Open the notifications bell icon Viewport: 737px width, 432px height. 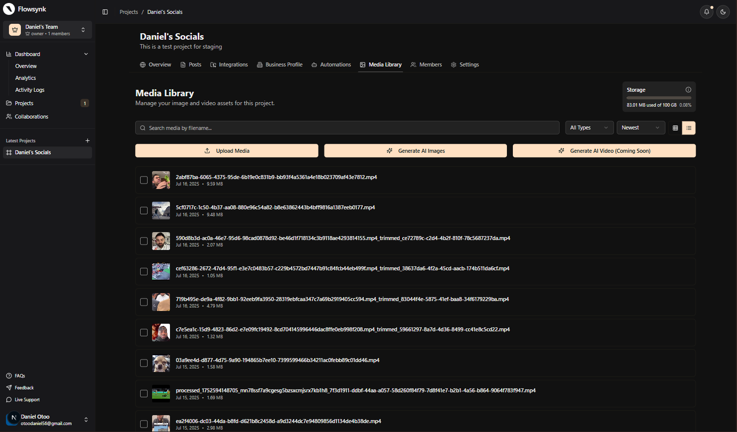pyautogui.click(x=706, y=12)
